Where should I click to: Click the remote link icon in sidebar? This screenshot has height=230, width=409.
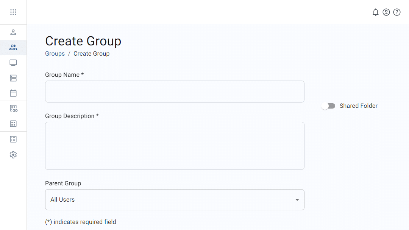pos(13,108)
